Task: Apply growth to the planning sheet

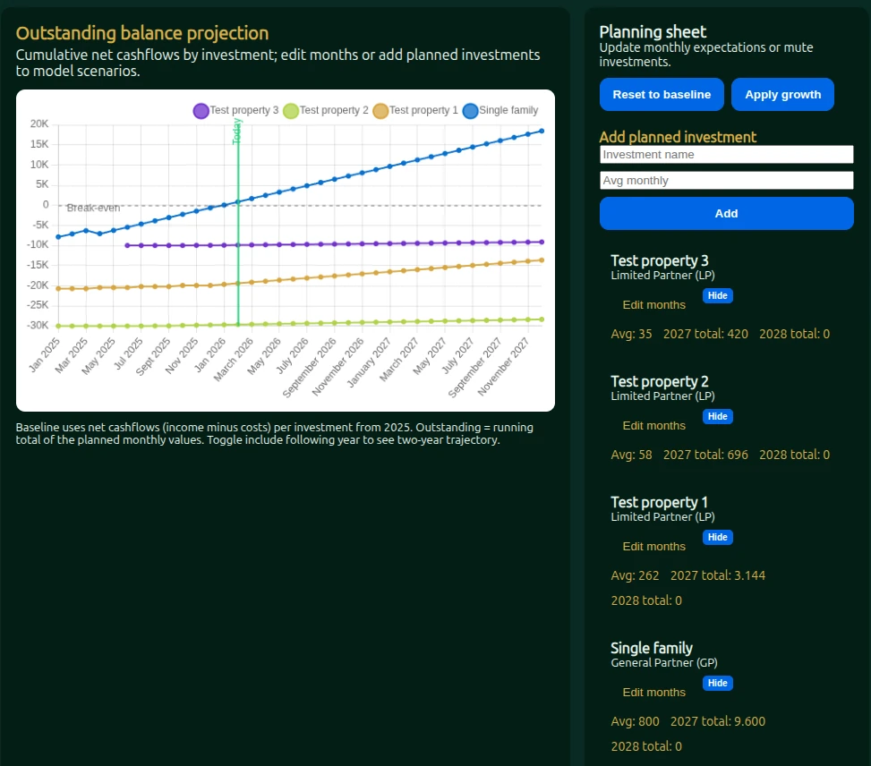Action: coord(782,93)
